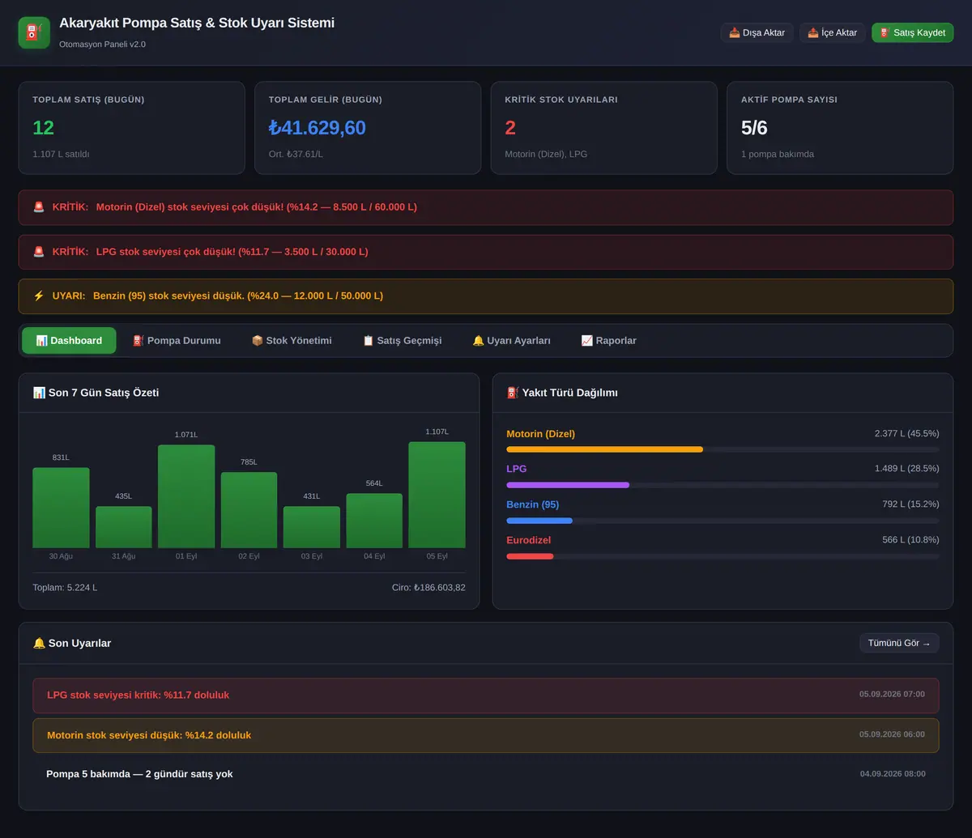Click the '04.09.2026 08:00' timestamp

(893, 774)
